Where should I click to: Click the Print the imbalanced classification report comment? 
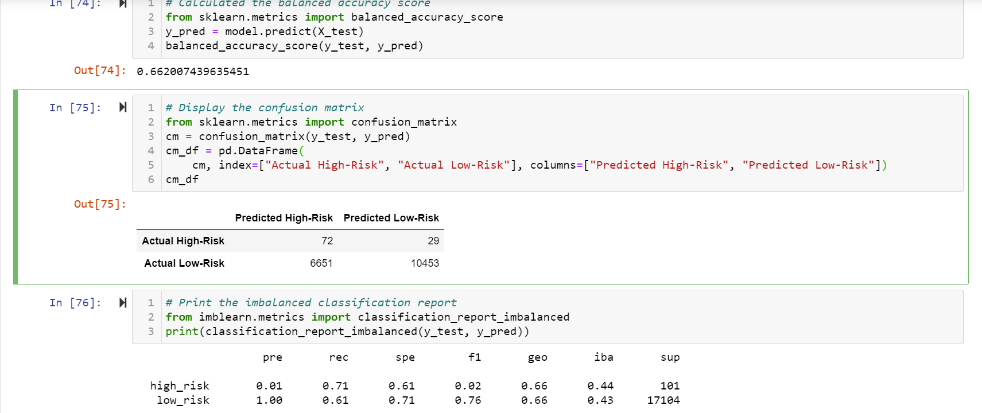coord(311,302)
